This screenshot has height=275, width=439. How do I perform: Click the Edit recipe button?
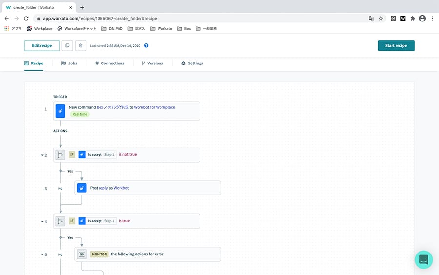tap(42, 45)
